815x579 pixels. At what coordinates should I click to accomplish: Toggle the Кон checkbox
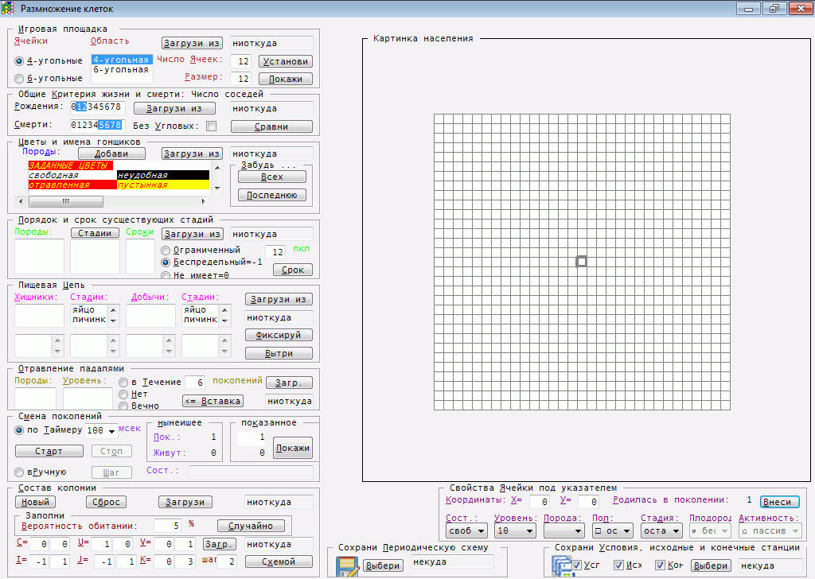tap(660, 565)
